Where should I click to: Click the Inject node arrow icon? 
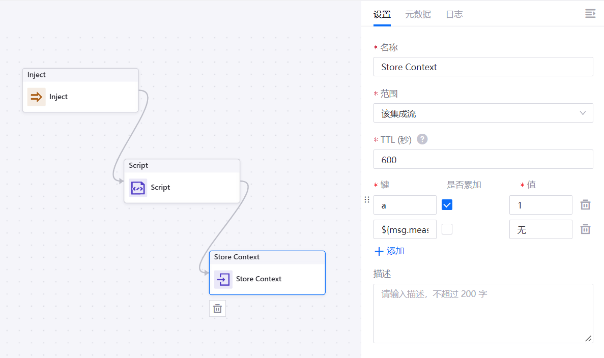click(x=36, y=97)
